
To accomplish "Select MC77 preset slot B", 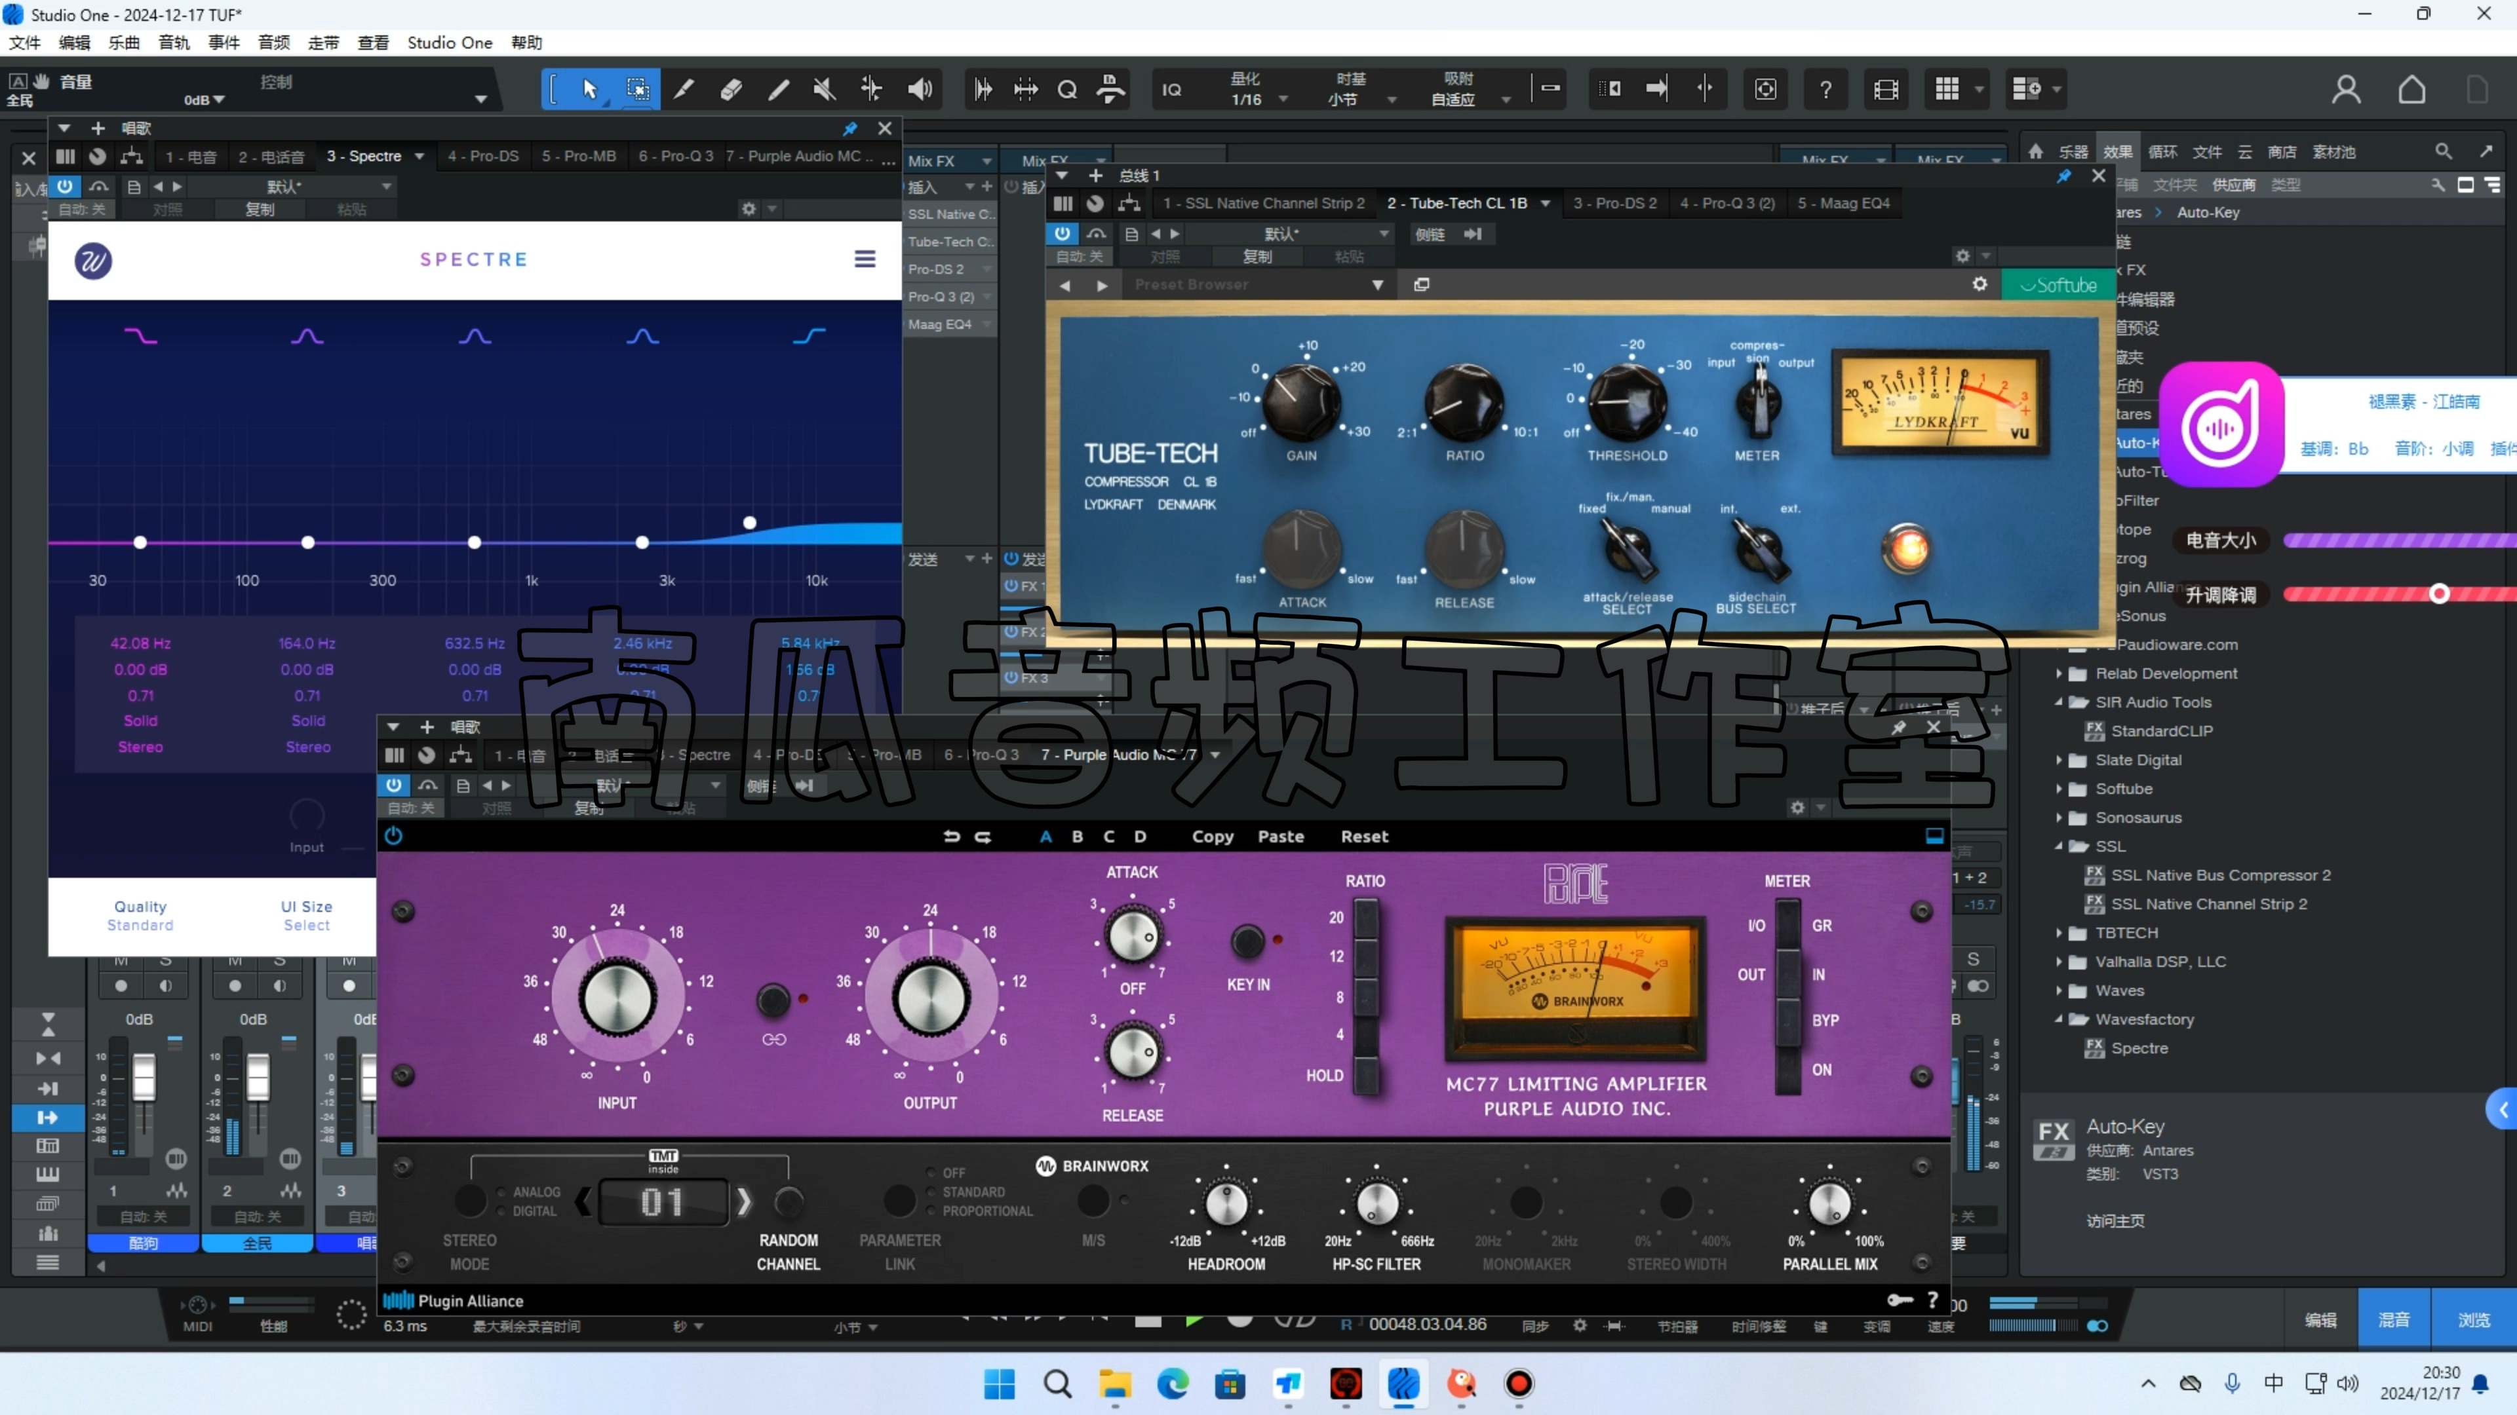I will 1077,836.
